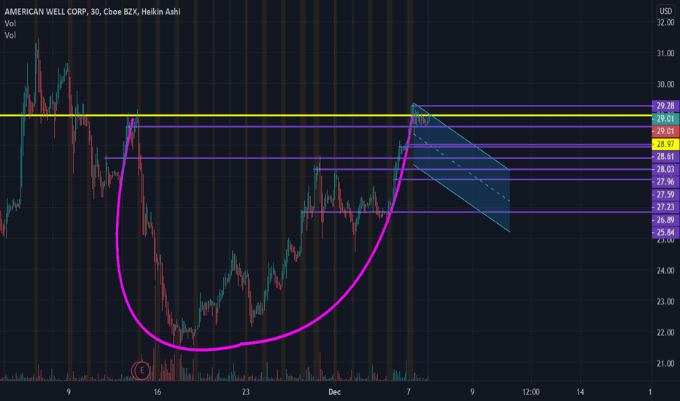Click the earnings 'E' marker icon
Screen dimensions: 680x401
(x=142, y=370)
